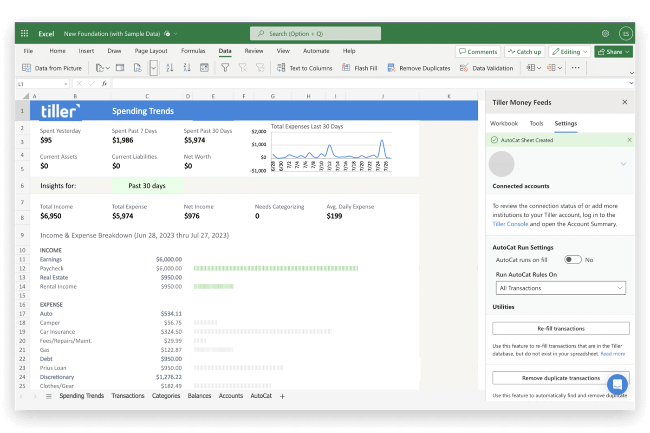650x433 pixels.
Task: Open the Share dropdown button
Action: tap(614, 52)
